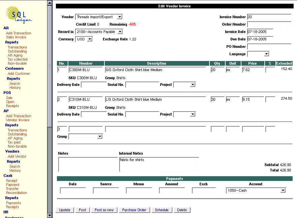Click the Post as new button
The width and height of the screenshot is (297, 218).
104,210
